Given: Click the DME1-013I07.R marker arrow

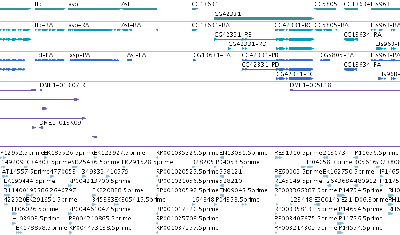Looking at the screenshot, I should 41,90.
